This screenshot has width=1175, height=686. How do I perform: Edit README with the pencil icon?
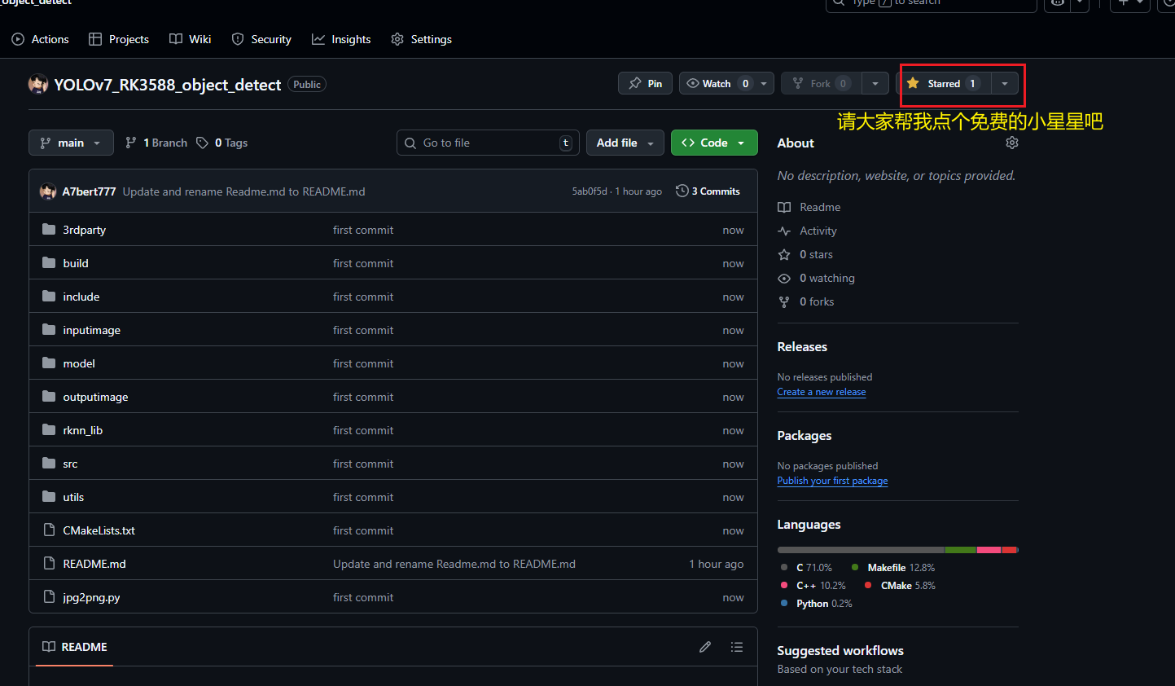pyautogui.click(x=705, y=647)
